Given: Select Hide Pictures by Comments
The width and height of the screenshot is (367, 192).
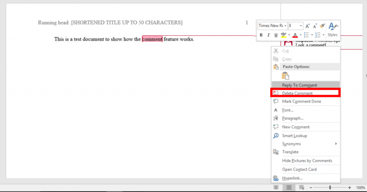Looking at the screenshot, I should [306, 161].
